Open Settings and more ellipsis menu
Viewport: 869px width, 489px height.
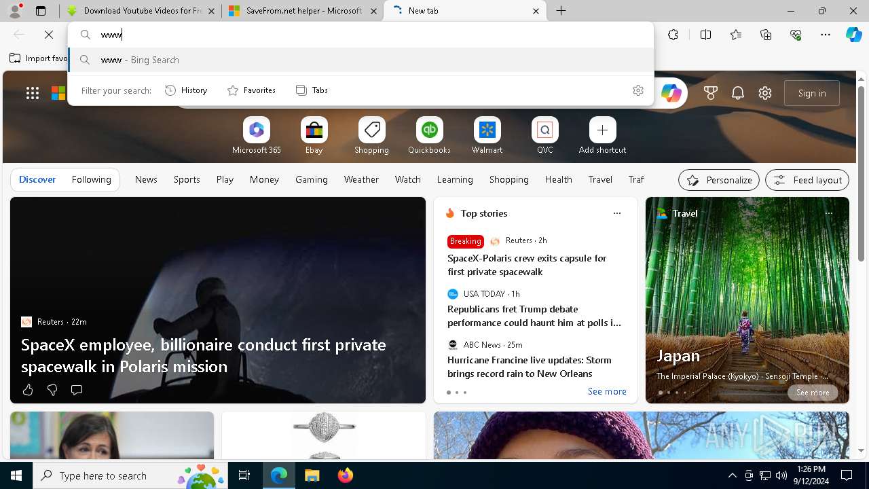826,35
